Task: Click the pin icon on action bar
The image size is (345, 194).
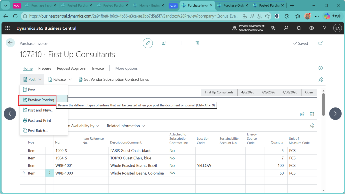Action: (321, 80)
